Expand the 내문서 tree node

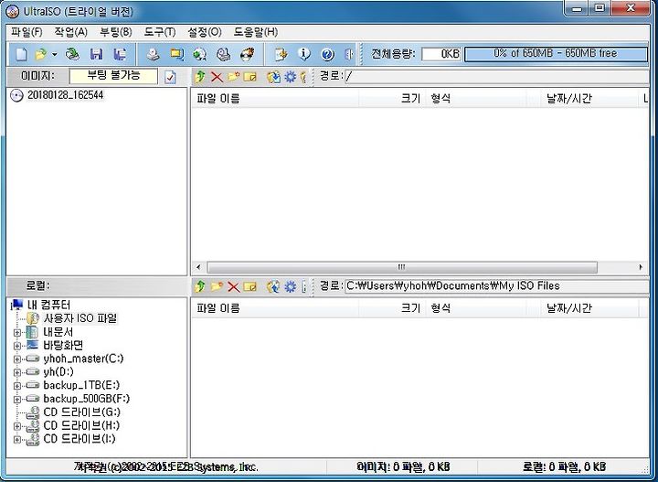pyautogui.click(x=17, y=333)
